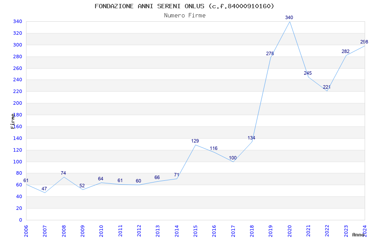Click x-axis year 2007
This screenshot has width=369, height=239.
tap(45, 231)
